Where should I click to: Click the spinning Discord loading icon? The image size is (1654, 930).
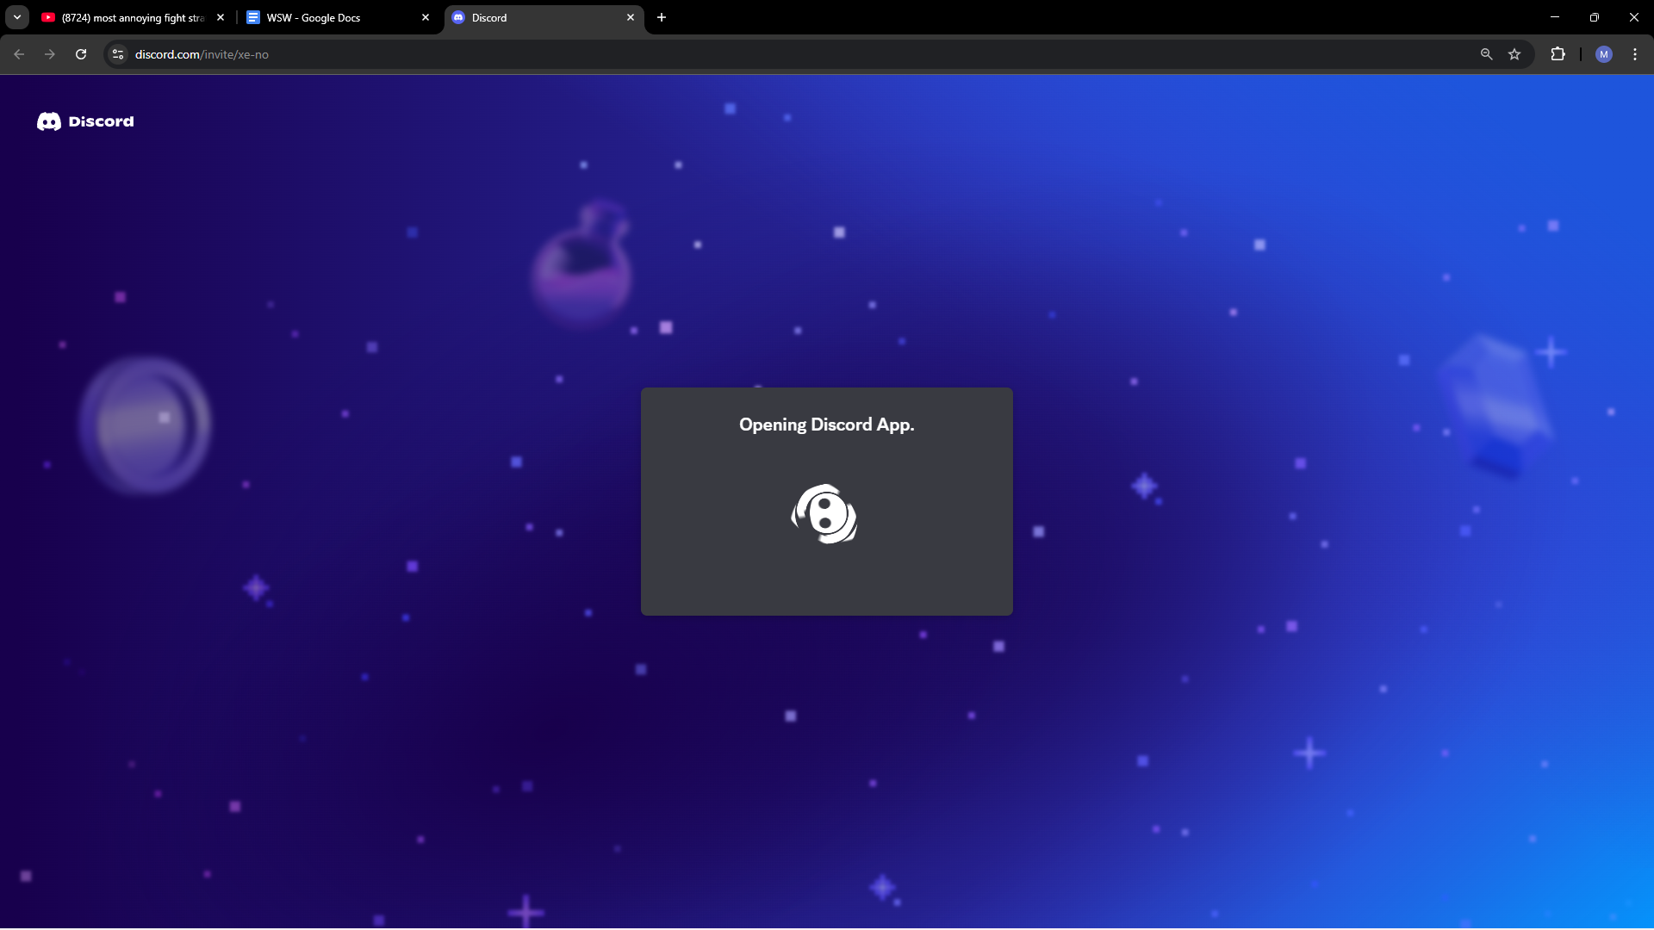click(x=824, y=514)
